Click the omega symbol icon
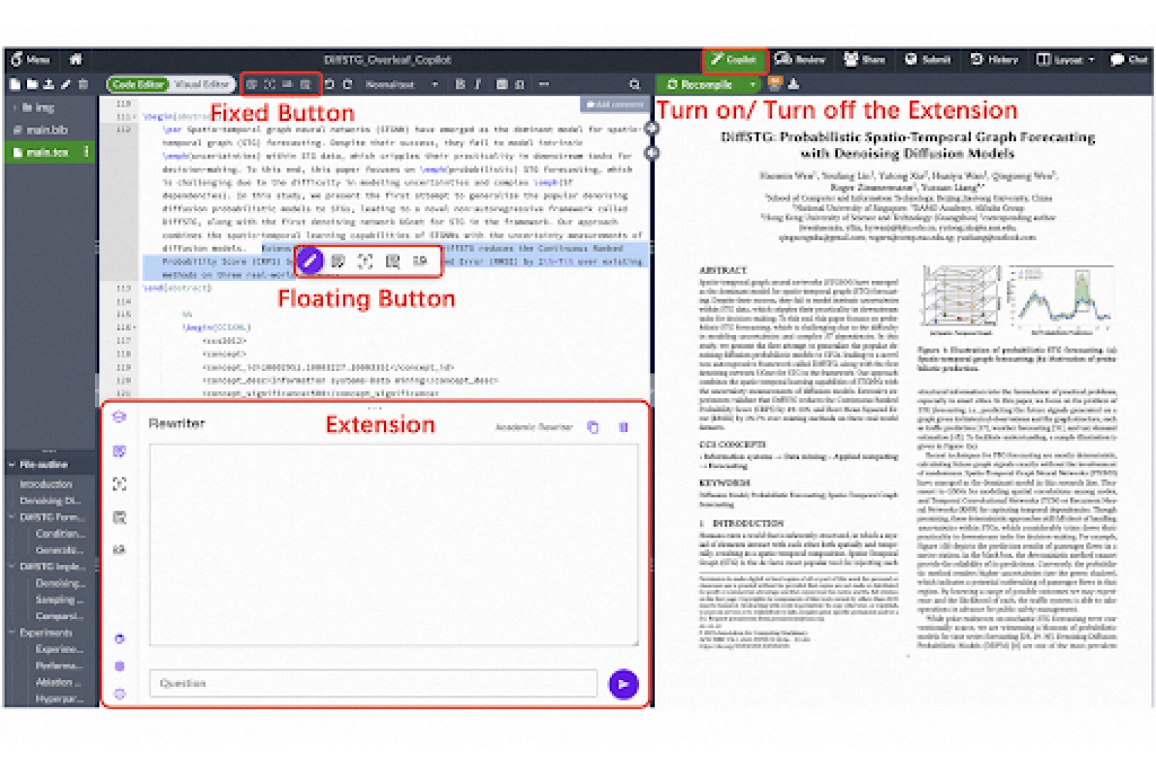This screenshot has height=770, width=1156. click(x=519, y=84)
